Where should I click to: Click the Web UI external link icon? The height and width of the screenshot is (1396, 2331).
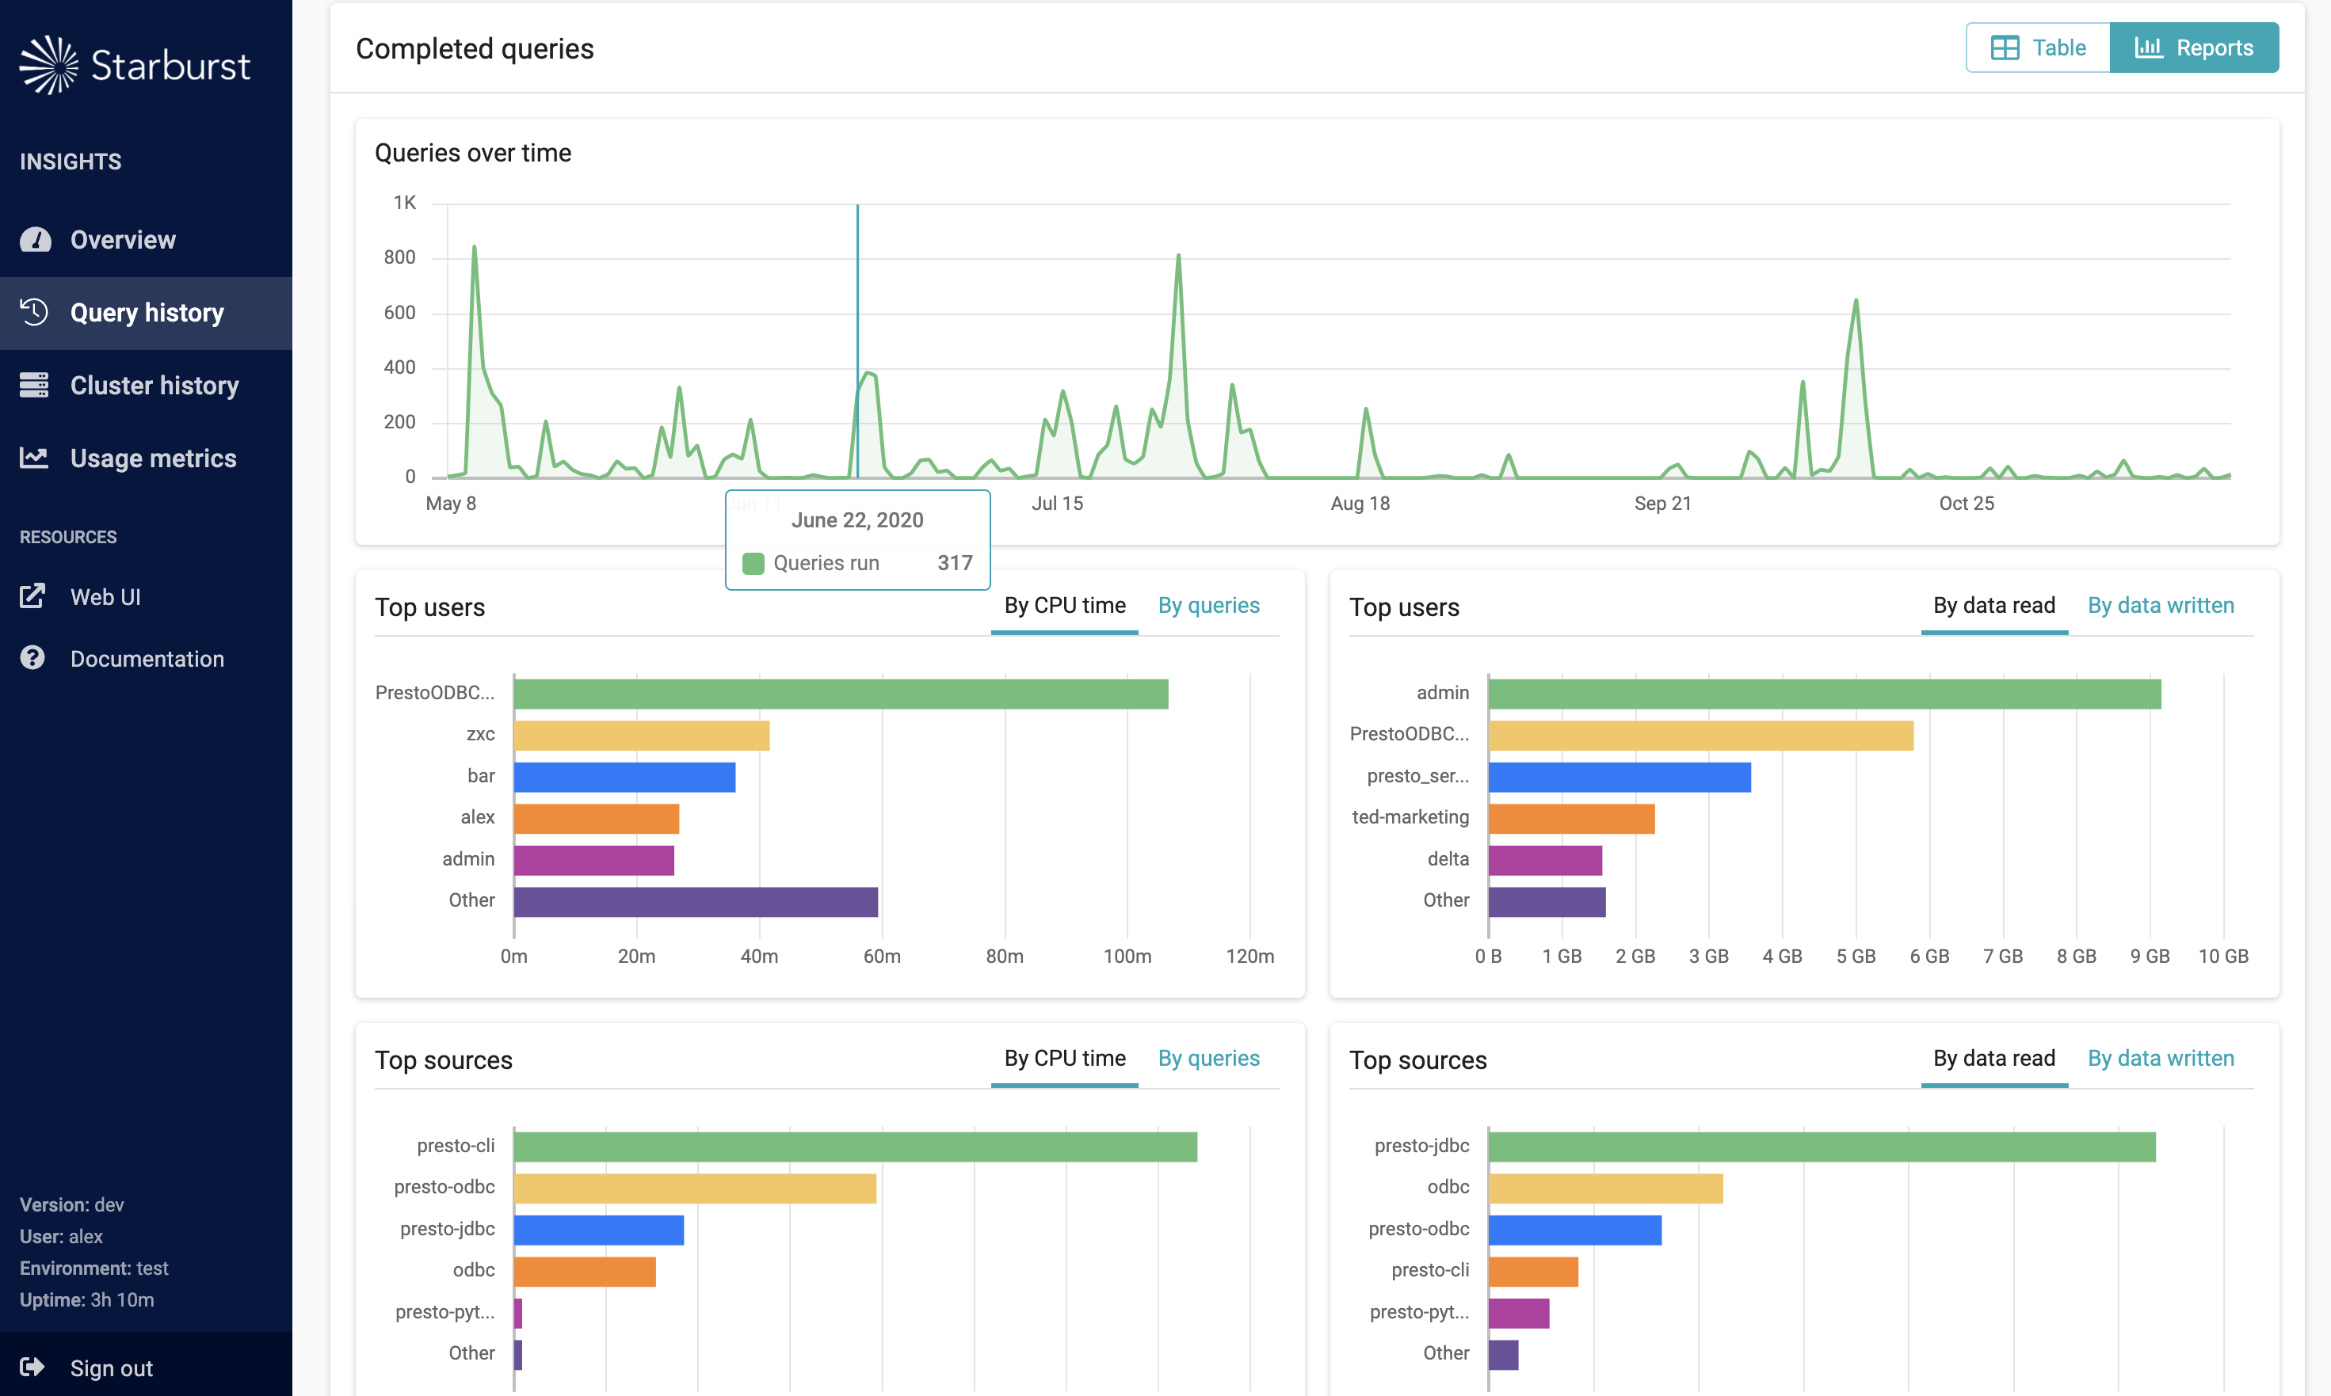point(33,596)
